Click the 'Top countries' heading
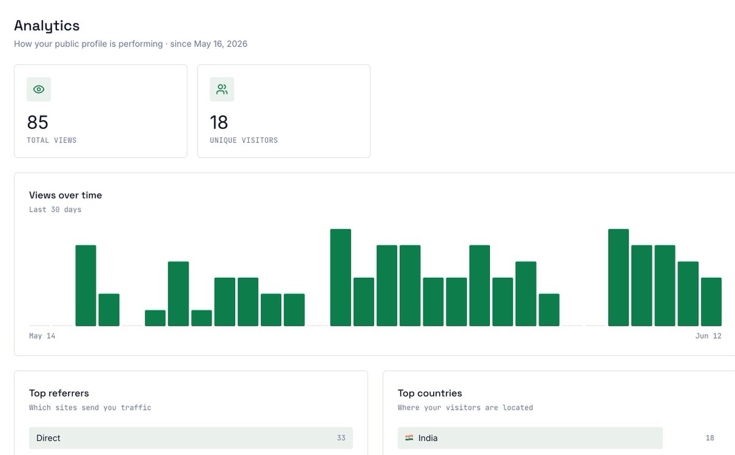Screen dimensions: 735x455 [430, 393]
